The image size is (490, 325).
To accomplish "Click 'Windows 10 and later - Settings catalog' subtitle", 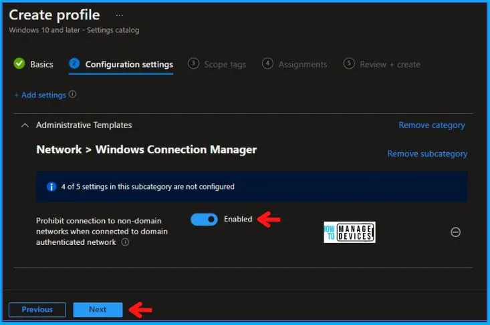I will point(74,30).
